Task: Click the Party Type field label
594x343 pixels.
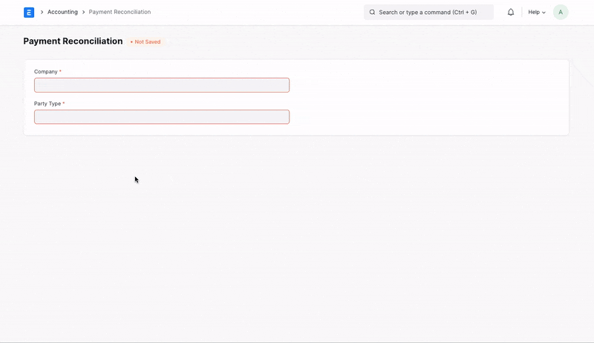Action: tap(48, 104)
